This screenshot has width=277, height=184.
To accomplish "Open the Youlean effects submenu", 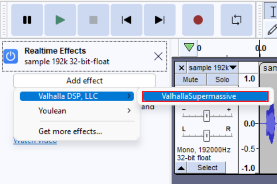I will pyautogui.click(x=77, y=111).
